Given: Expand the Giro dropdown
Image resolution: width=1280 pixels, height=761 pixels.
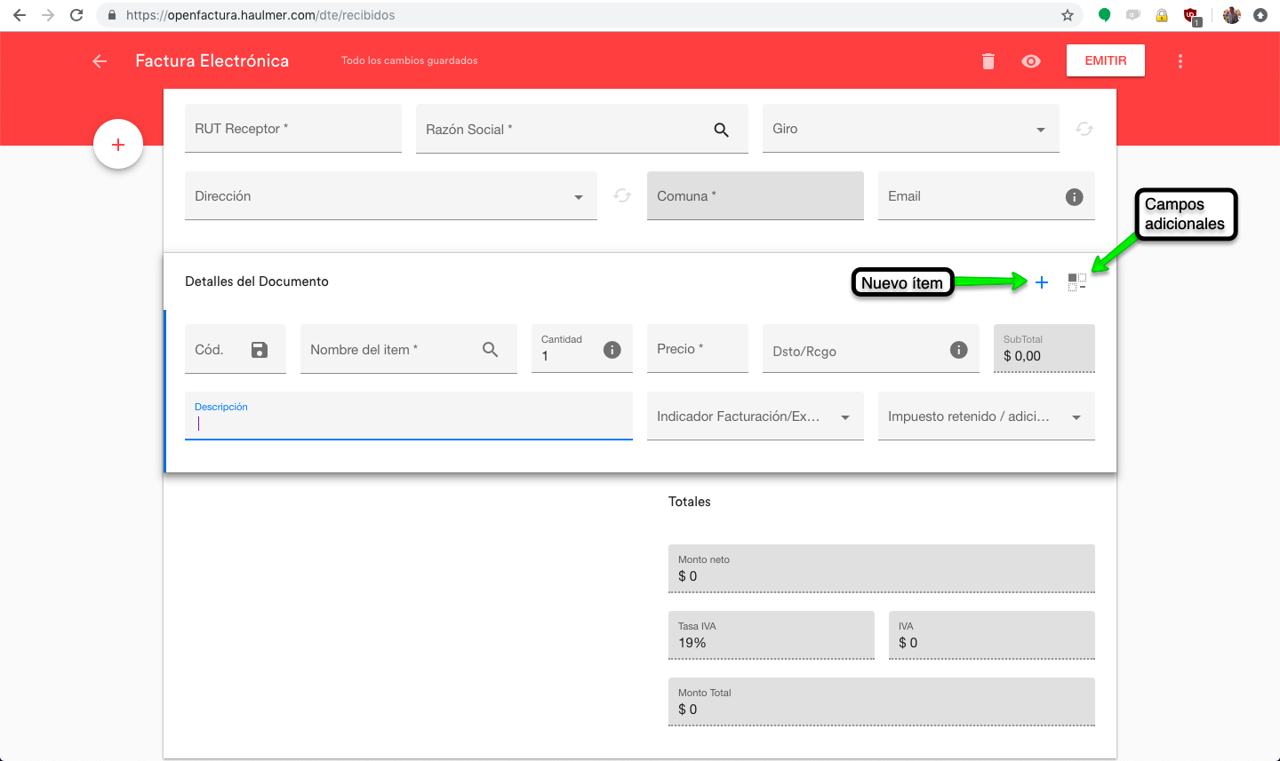Looking at the screenshot, I should coord(1040,130).
